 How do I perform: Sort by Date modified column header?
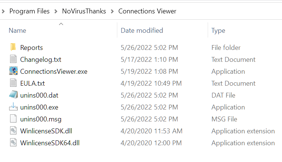(142, 30)
